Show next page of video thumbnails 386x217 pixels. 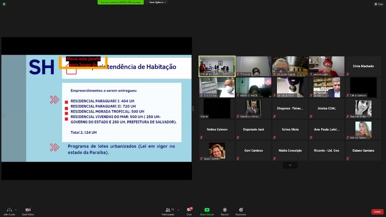(x=290, y=165)
